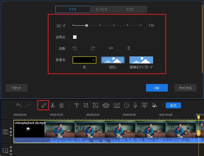The height and width of the screenshot is (156, 204).
Task: Open the zoom frame tool
Action: 95,105
